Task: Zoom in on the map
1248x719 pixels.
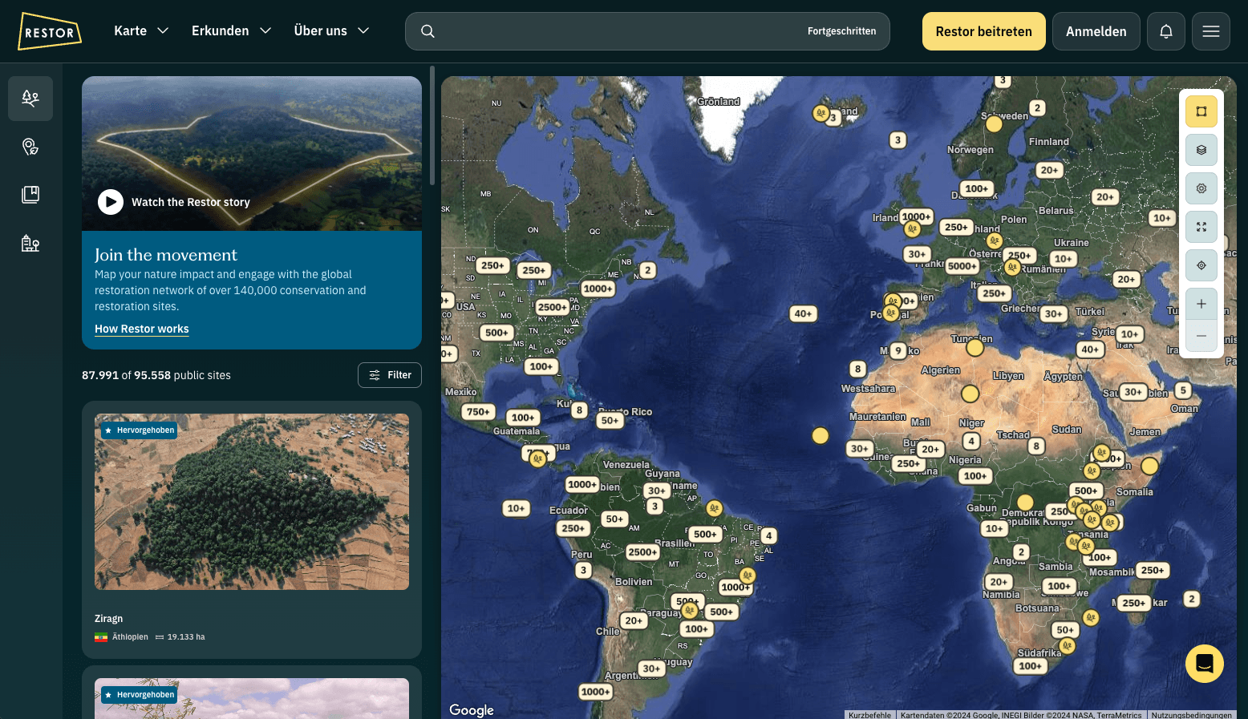Action: click(1201, 304)
